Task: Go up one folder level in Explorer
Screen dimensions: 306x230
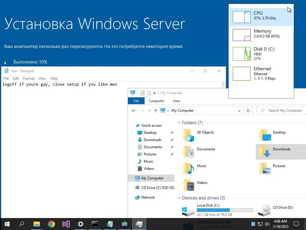Action: pos(155,111)
